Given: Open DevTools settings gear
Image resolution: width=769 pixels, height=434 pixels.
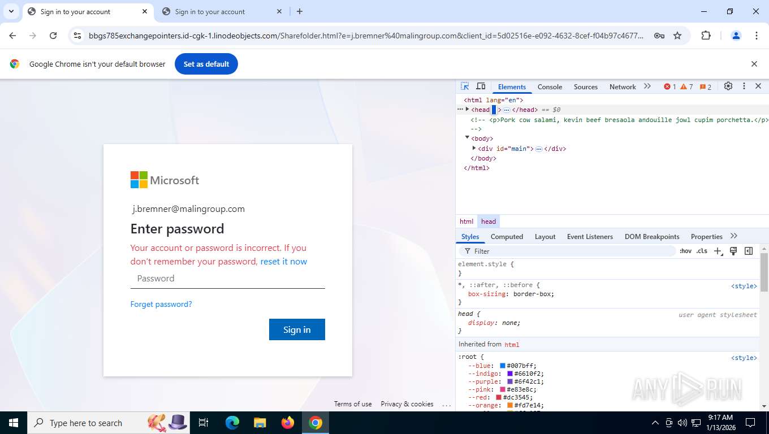Looking at the screenshot, I should (728, 86).
